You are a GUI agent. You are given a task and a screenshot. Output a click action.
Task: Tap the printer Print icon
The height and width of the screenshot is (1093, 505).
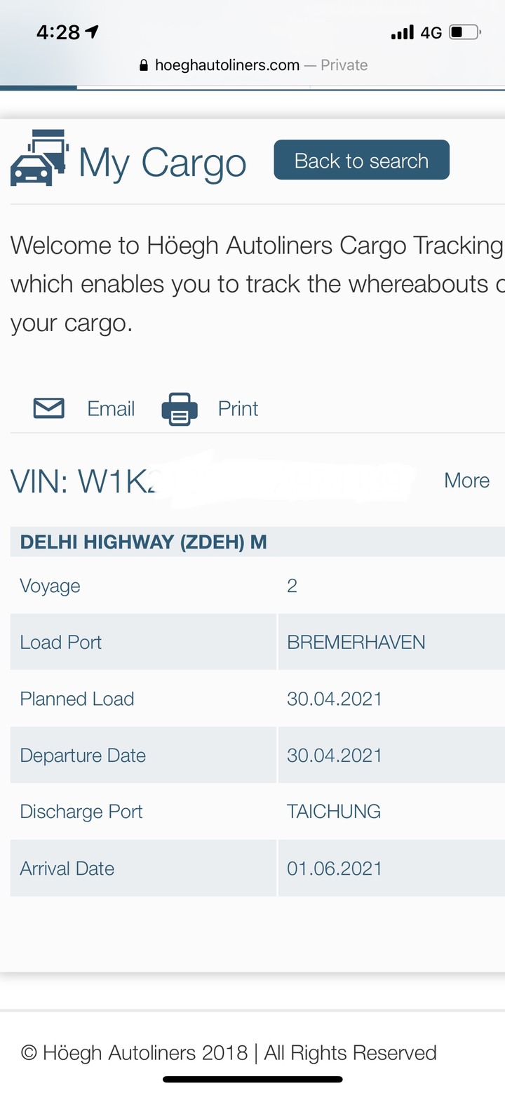(180, 409)
